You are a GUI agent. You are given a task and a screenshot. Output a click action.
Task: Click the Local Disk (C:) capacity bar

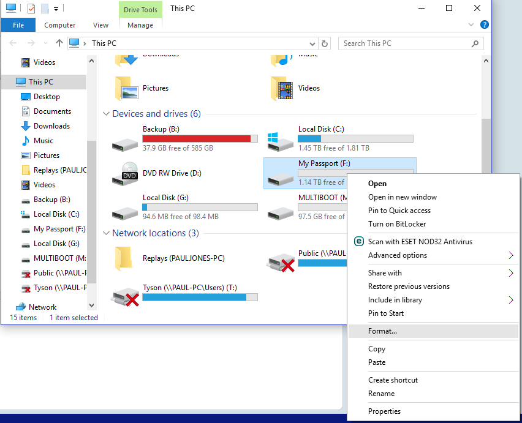(x=355, y=139)
